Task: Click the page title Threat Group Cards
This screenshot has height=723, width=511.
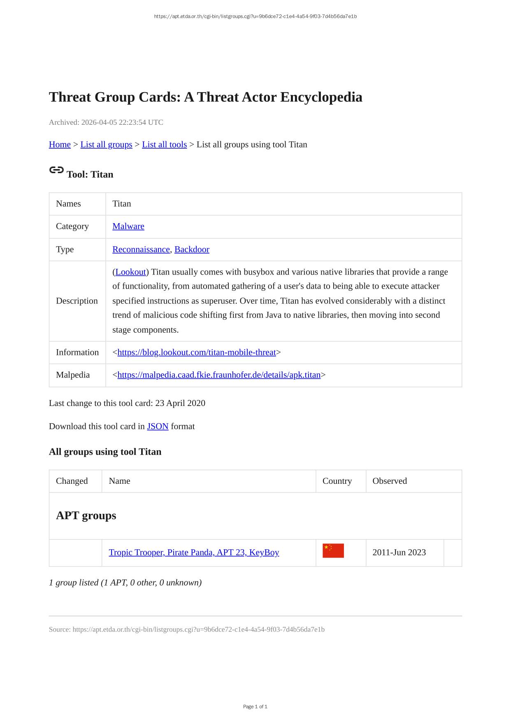Action: [x=205, y=97]
